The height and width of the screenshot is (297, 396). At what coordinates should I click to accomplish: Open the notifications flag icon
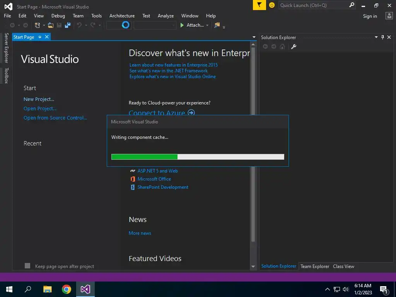259,5
